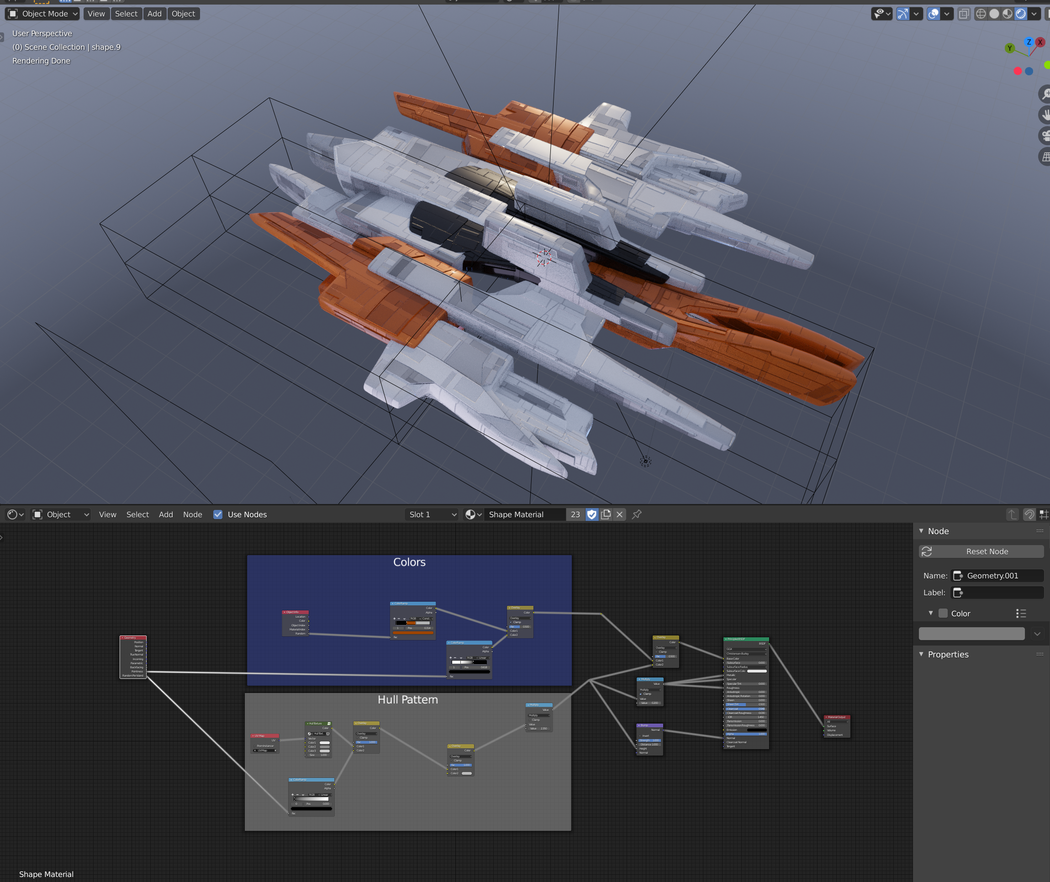Screen dimensions: 1050x882
Task: Open the Node menu in node editor
Action: (x=193, y=514)
